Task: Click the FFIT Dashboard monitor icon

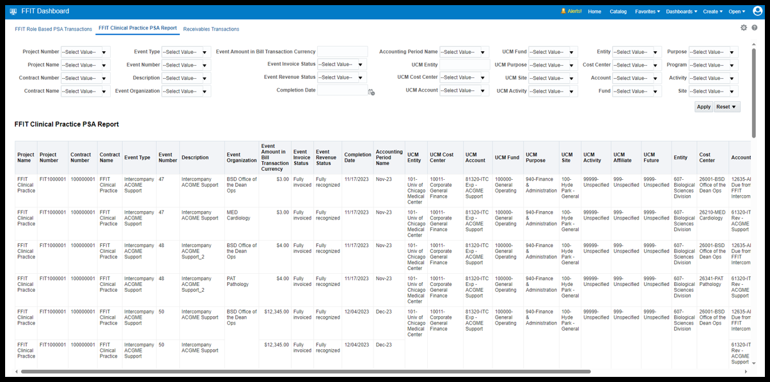Action: tap(13, 12)
